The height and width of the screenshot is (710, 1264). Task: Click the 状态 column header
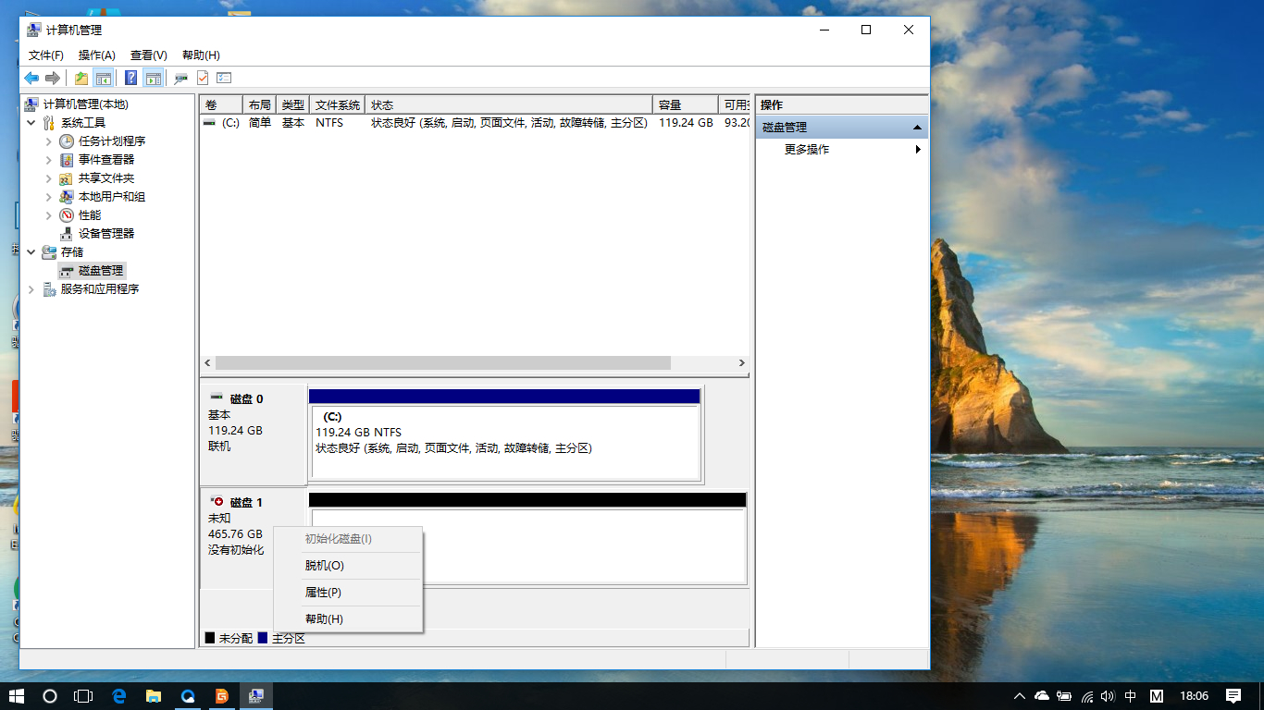coord(509,105)
